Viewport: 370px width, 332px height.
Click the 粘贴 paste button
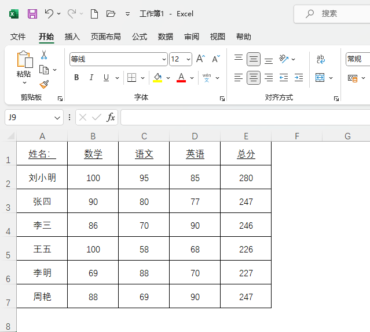(x=24, y=64)
